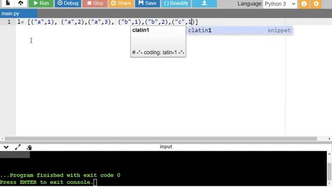Click the left arrow of the horizontal scrollbar
Image resolution: width=332 pixels, height=187 pixels.
coord(2,139)
